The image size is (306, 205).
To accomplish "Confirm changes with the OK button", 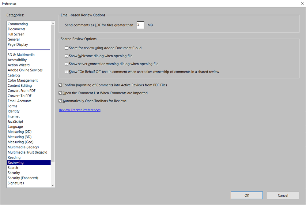I will [x=247, y=195].
